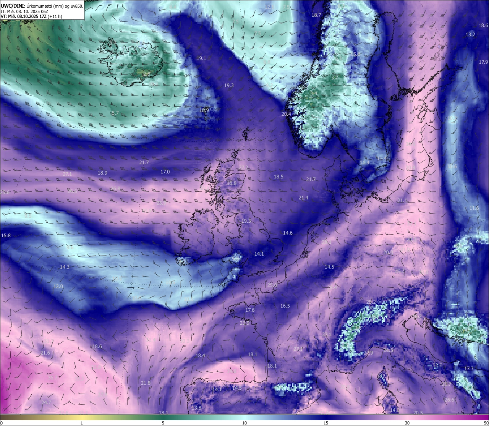489x426 pixels.
Task: Click the "16.5" value on the map
Action: click(285, 306)
